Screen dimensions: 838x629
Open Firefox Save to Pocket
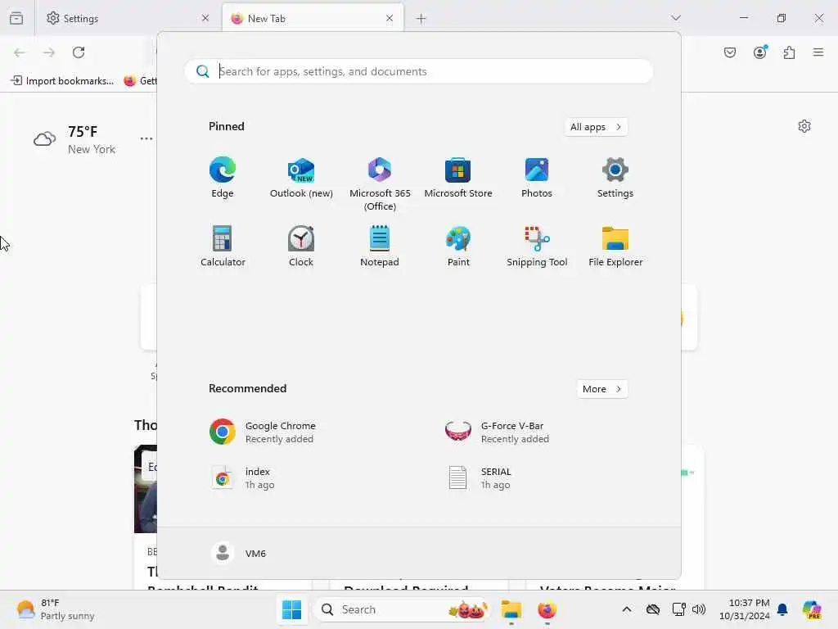(730, 52)
